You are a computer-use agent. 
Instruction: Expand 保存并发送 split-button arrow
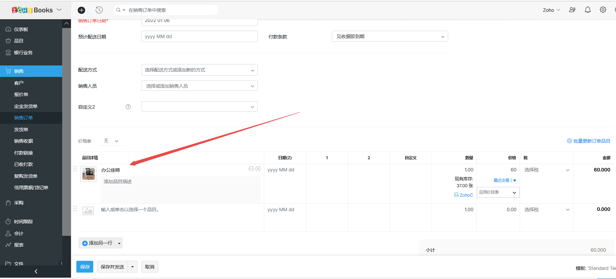[132, 267]
